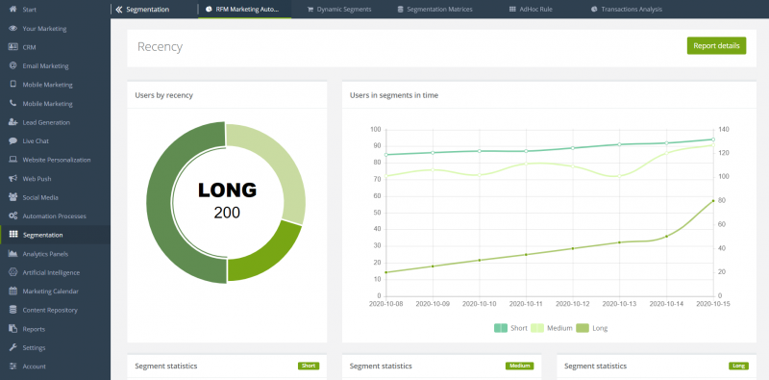Click the Web Push megaphone icon
Screen dimensions: 769x380
pos(13,179)
